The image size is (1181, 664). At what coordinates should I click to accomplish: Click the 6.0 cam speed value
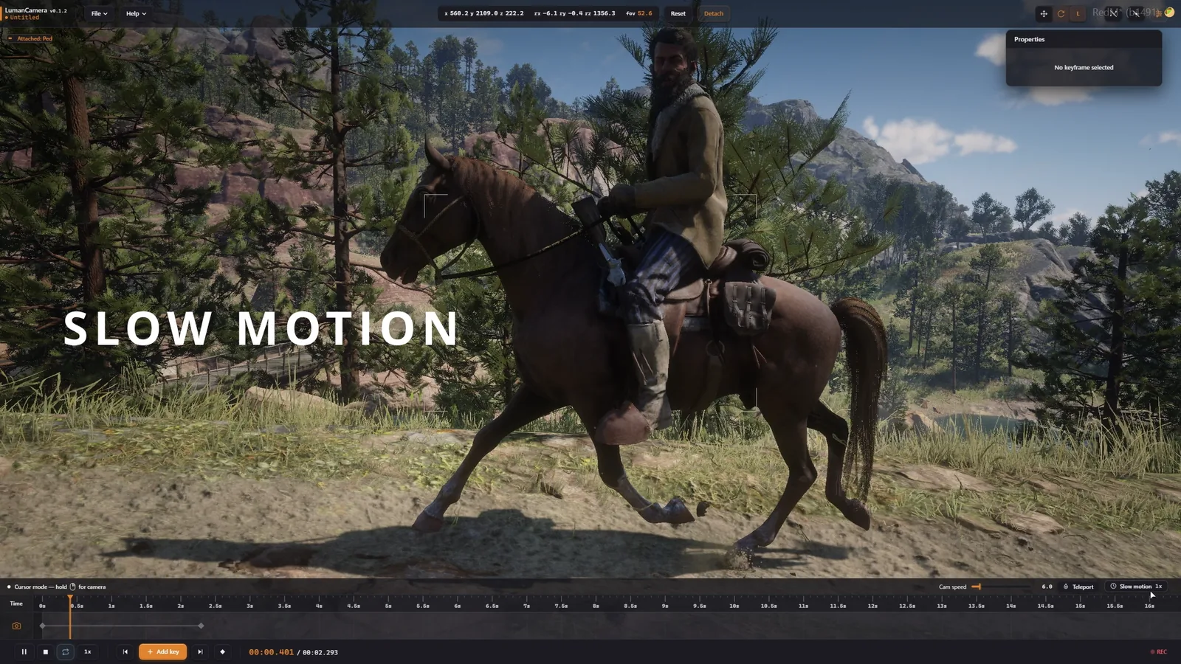point(1047,587)
